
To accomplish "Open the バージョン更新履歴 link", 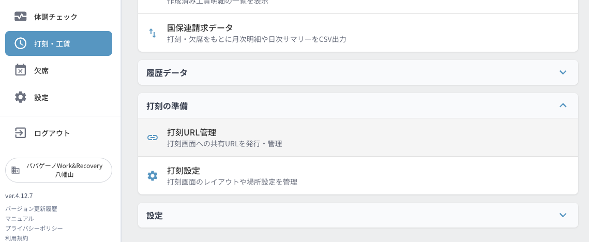I will pos(31,209).
